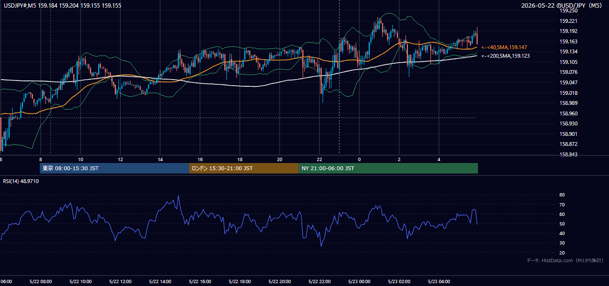The image size is (609, 286).
Task: Click price axis label 159.192
Action: coord(568,31)
